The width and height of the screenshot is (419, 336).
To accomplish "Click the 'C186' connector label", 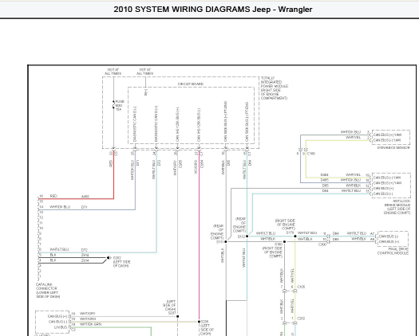I will coord(311,154).
